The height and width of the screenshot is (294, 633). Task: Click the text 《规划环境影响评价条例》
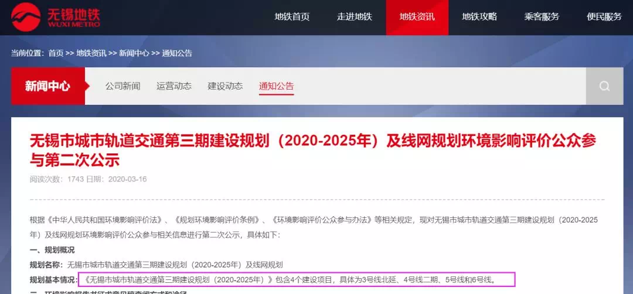[217, 220]
